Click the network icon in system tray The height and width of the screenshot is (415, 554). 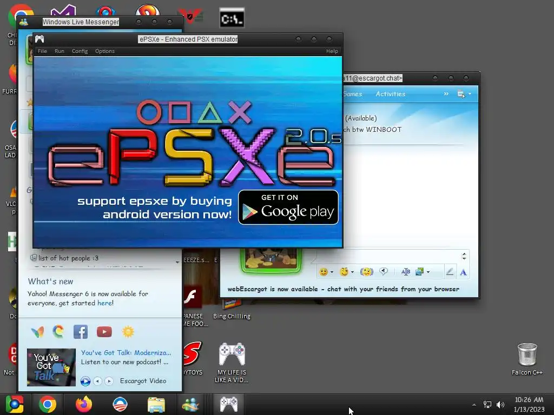(x=487, y=405)
